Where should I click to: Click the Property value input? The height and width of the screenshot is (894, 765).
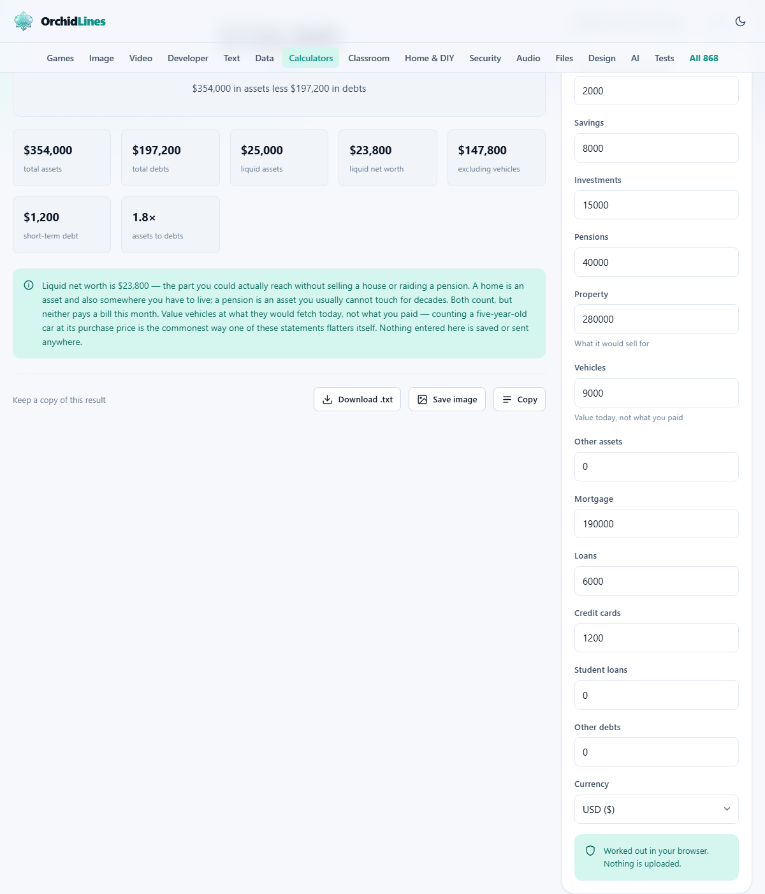coord(657,319)
